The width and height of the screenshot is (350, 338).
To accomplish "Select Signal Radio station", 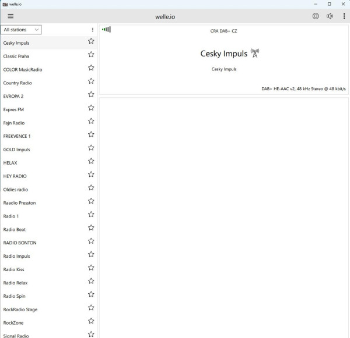I will [x=48, y=334].
